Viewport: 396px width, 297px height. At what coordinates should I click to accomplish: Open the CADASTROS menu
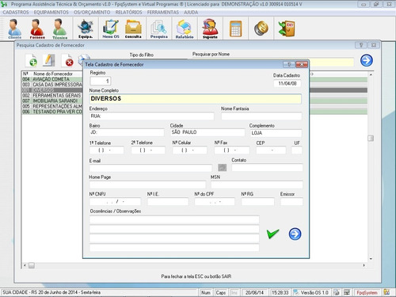pyautogui.click(x=16, y=13)
